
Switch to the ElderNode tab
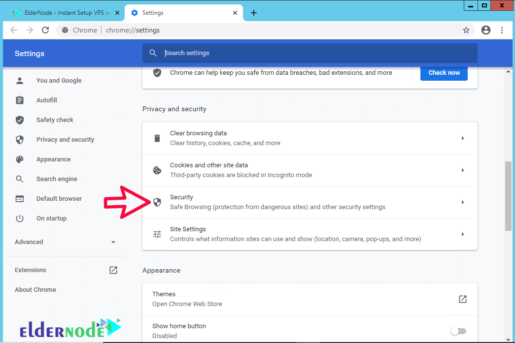point(64,13)
